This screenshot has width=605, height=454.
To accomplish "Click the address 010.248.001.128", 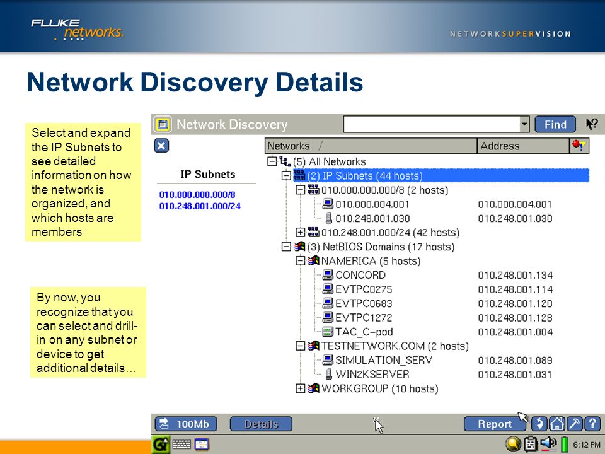I will click(x=515, y=318).
